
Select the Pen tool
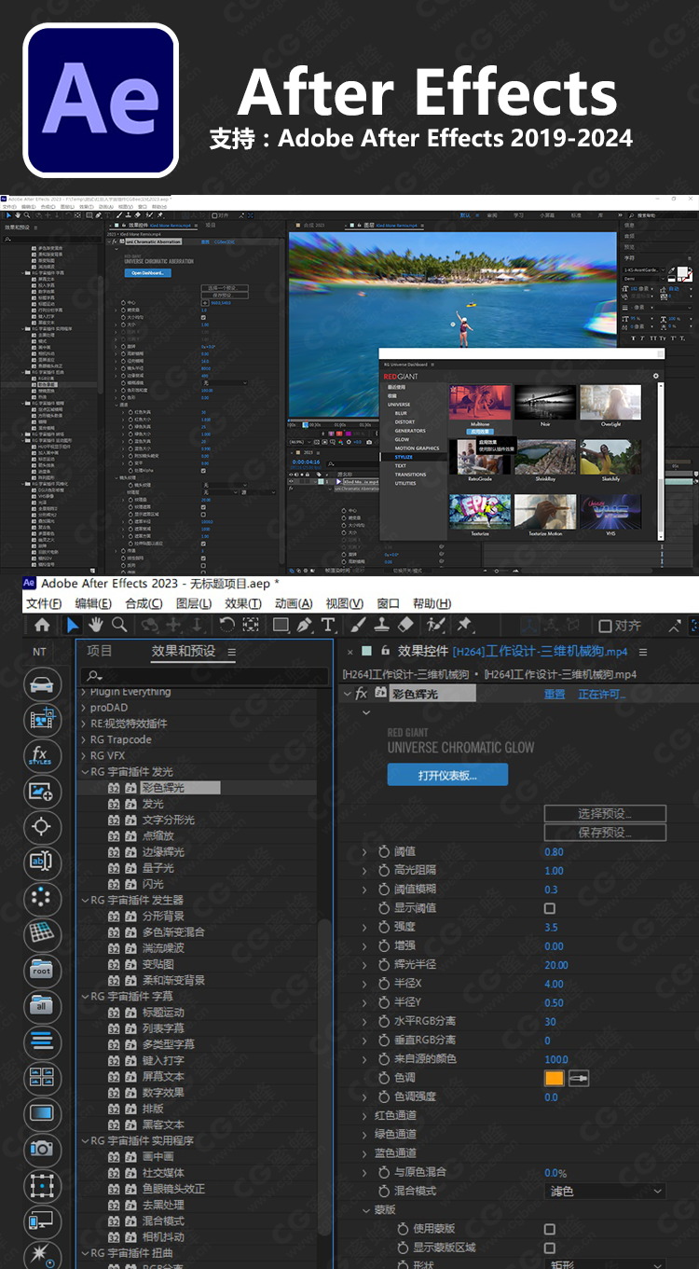(305, 626)
